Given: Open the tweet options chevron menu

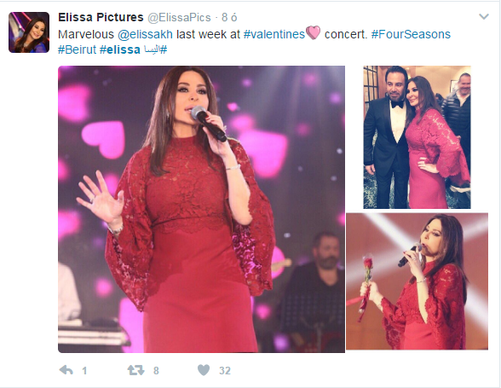Looking at the screenshot, I should tap(484, 17).
